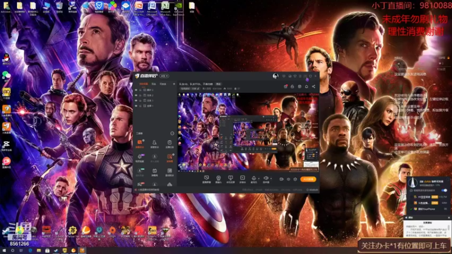452x254 pixels.
Task: Open the first orange toolbox tool
Action: pos(140,144)
